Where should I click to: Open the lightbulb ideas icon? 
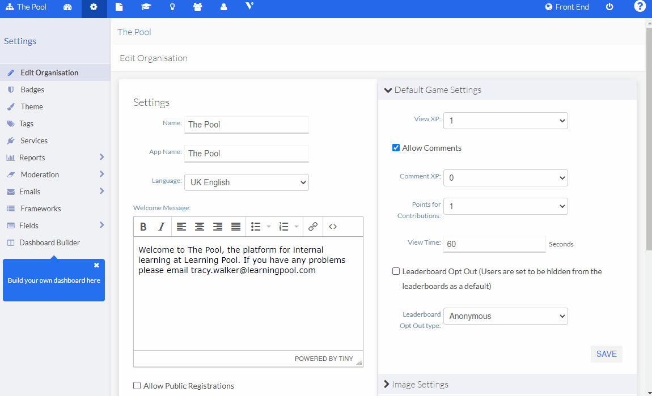pos(172,7)
